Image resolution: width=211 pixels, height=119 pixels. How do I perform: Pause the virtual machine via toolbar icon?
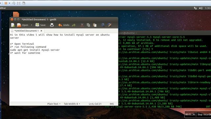pyautogui.click(x=6, y=3)
